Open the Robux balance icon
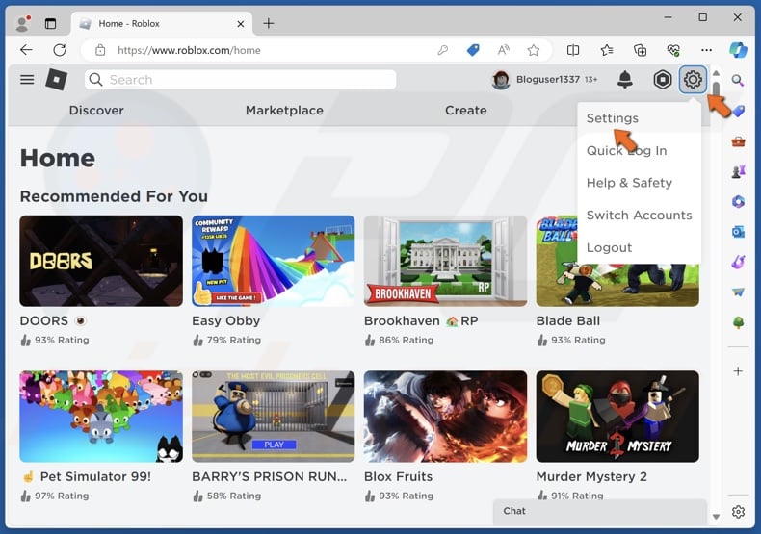The width and height of the screenshot is (761, 534). (662, 80)
